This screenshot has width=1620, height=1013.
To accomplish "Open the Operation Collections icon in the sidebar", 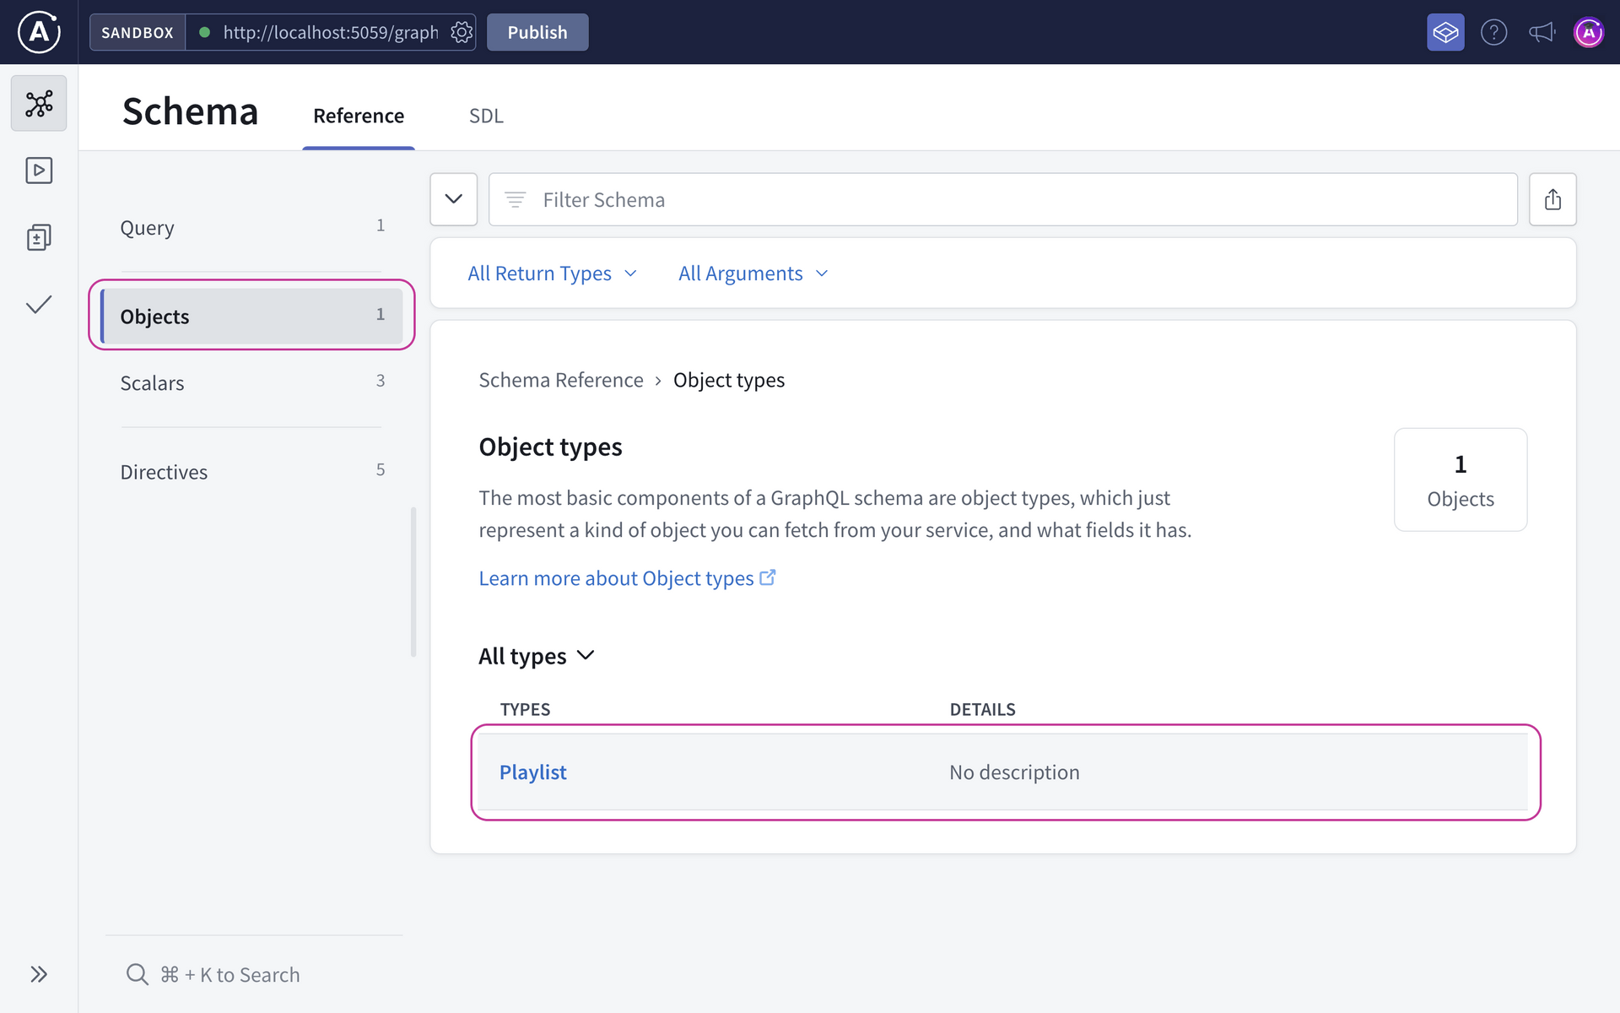I will 38,237.
